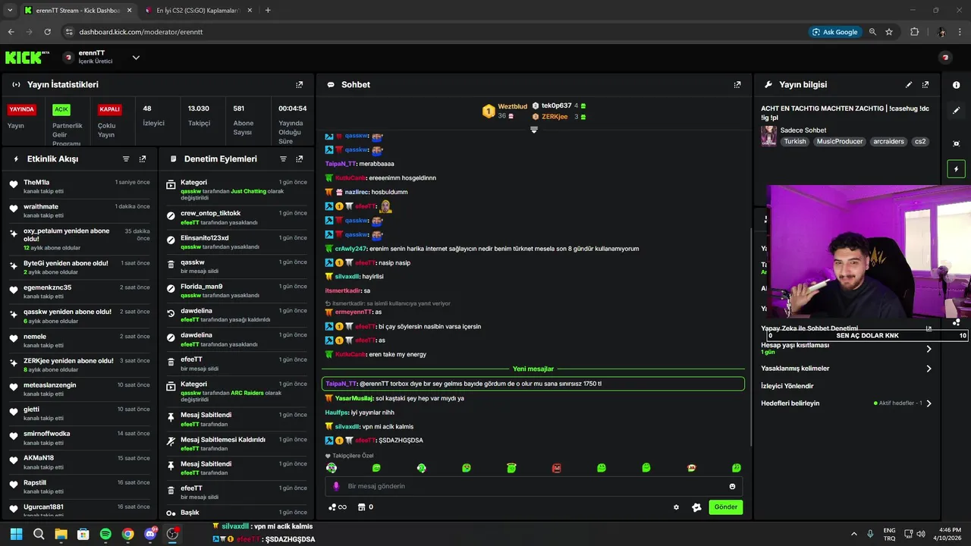Open İzleyici Yönlendir option
This screenshot has height=546, width=971.
coord(787,386)
